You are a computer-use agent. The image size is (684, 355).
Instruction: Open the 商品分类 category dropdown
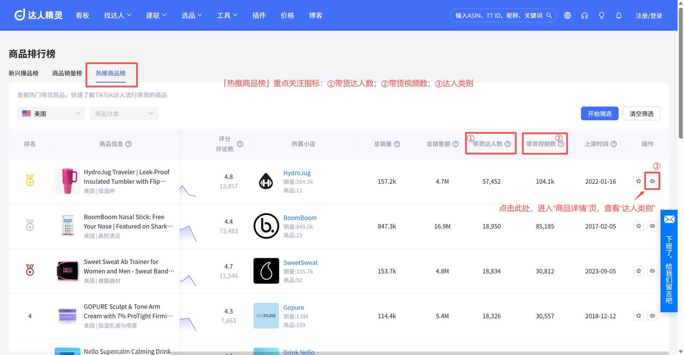[123, 113]
